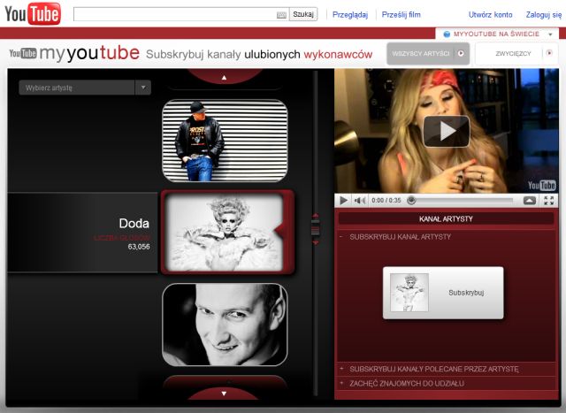
Task: Move the artist carousel up with top arrow
Action: coord(224,77)
